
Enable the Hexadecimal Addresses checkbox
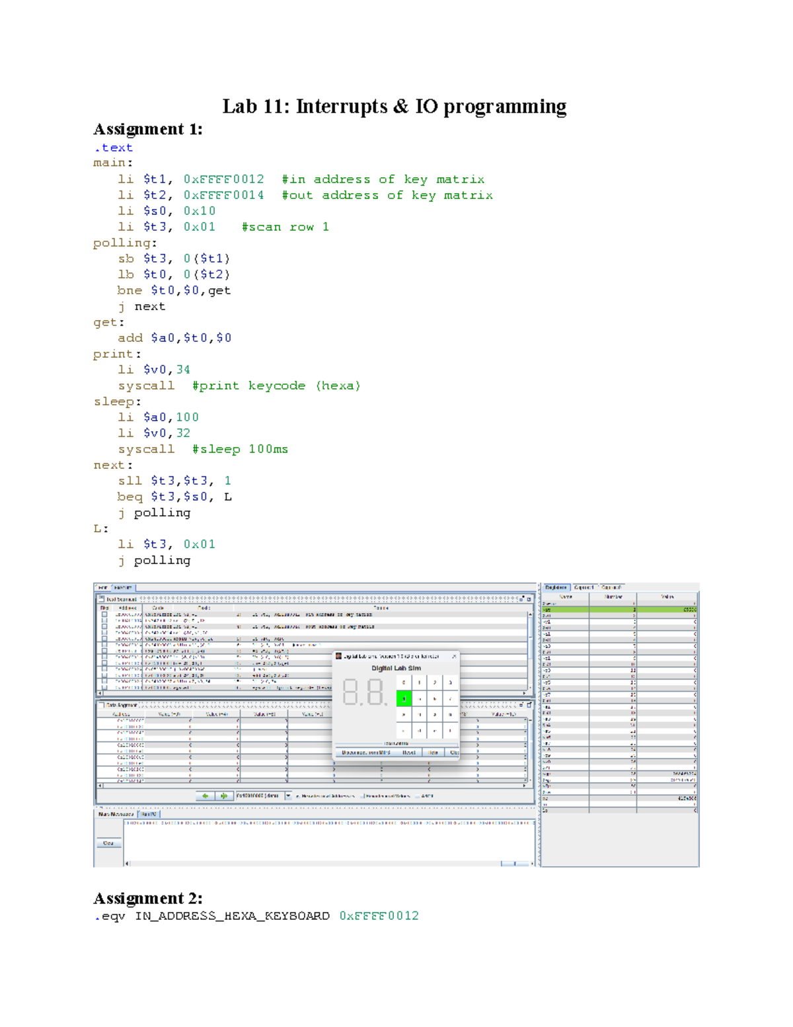(297, 795)
